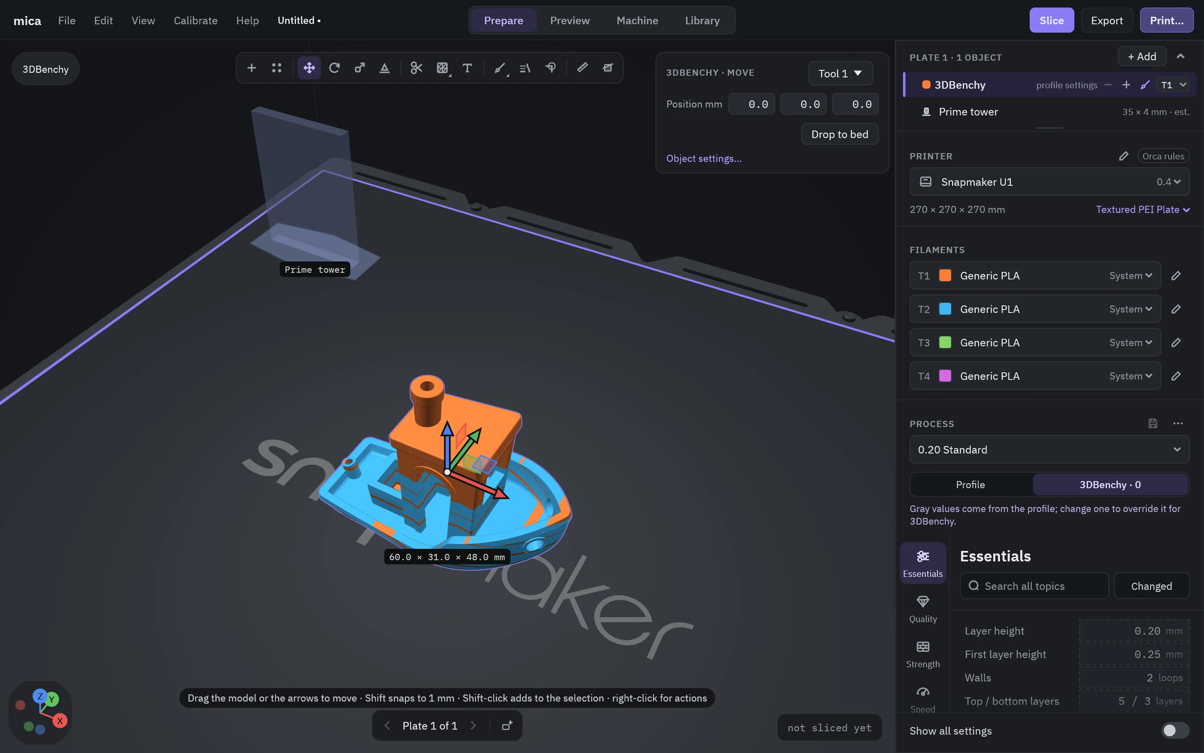Click the Slice button

pyautogui.click(x=1051, y=20)
